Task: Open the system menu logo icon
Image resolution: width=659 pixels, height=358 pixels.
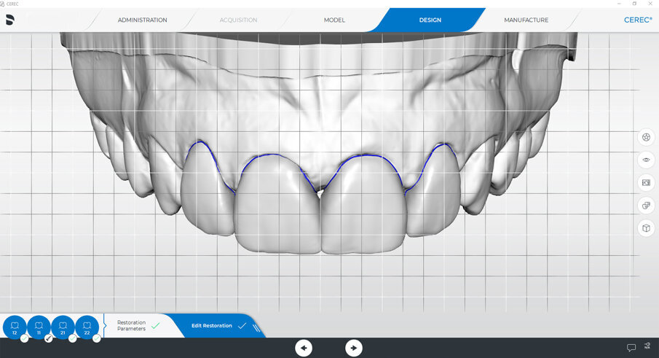Action: coord(10,20)
